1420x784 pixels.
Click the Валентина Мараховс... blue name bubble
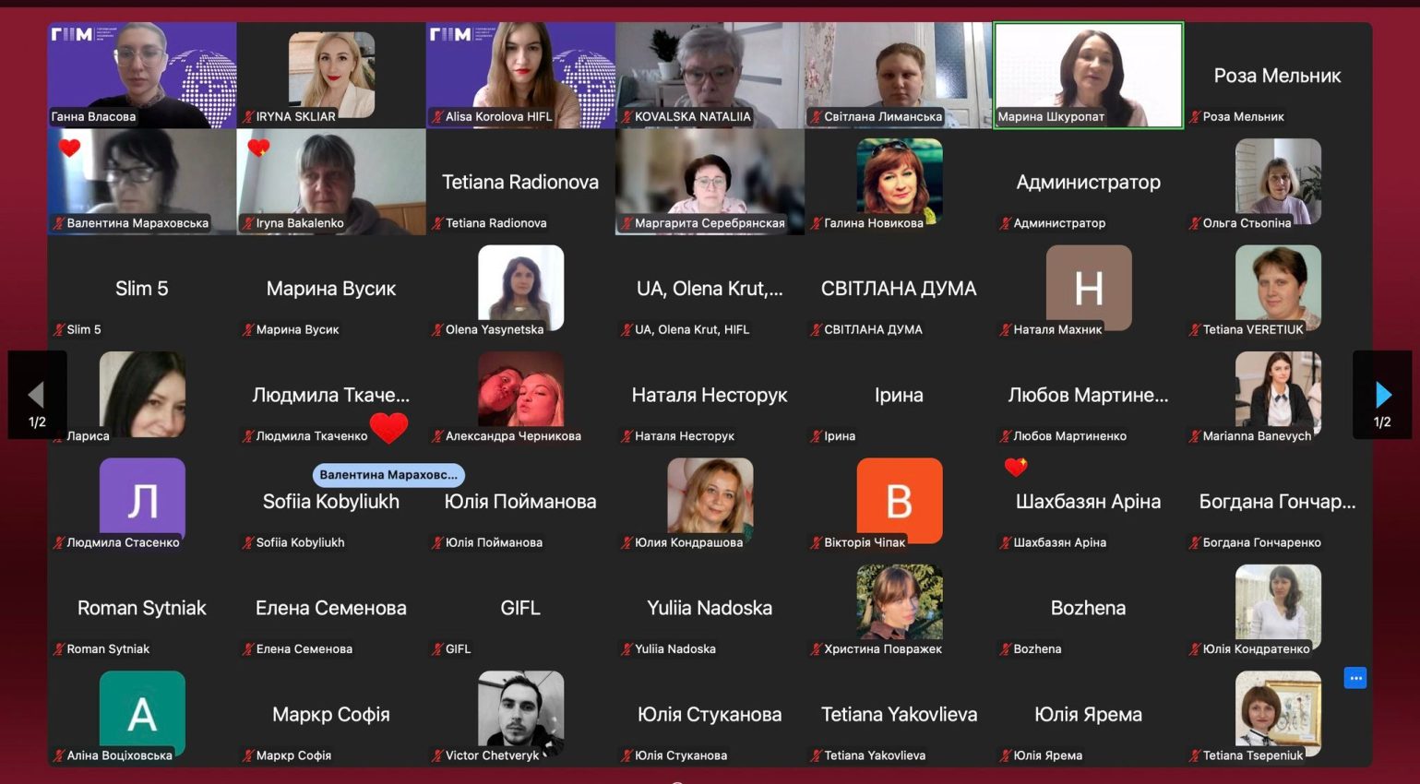click(x=388, y=475)
